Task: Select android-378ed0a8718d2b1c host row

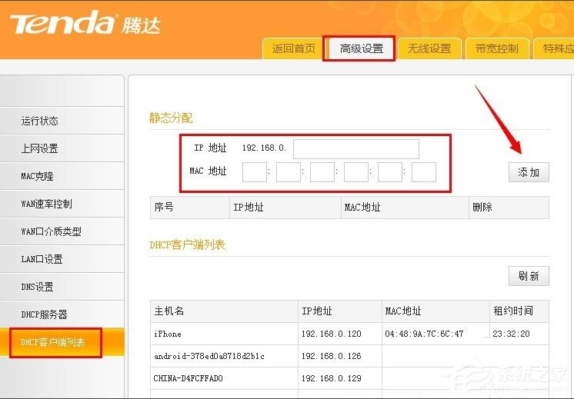Action: (x=224, y=356)
